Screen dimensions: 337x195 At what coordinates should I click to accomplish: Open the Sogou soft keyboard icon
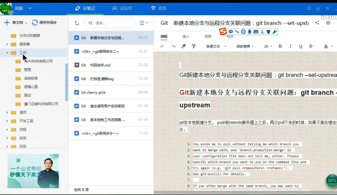[x=256, y=32]
